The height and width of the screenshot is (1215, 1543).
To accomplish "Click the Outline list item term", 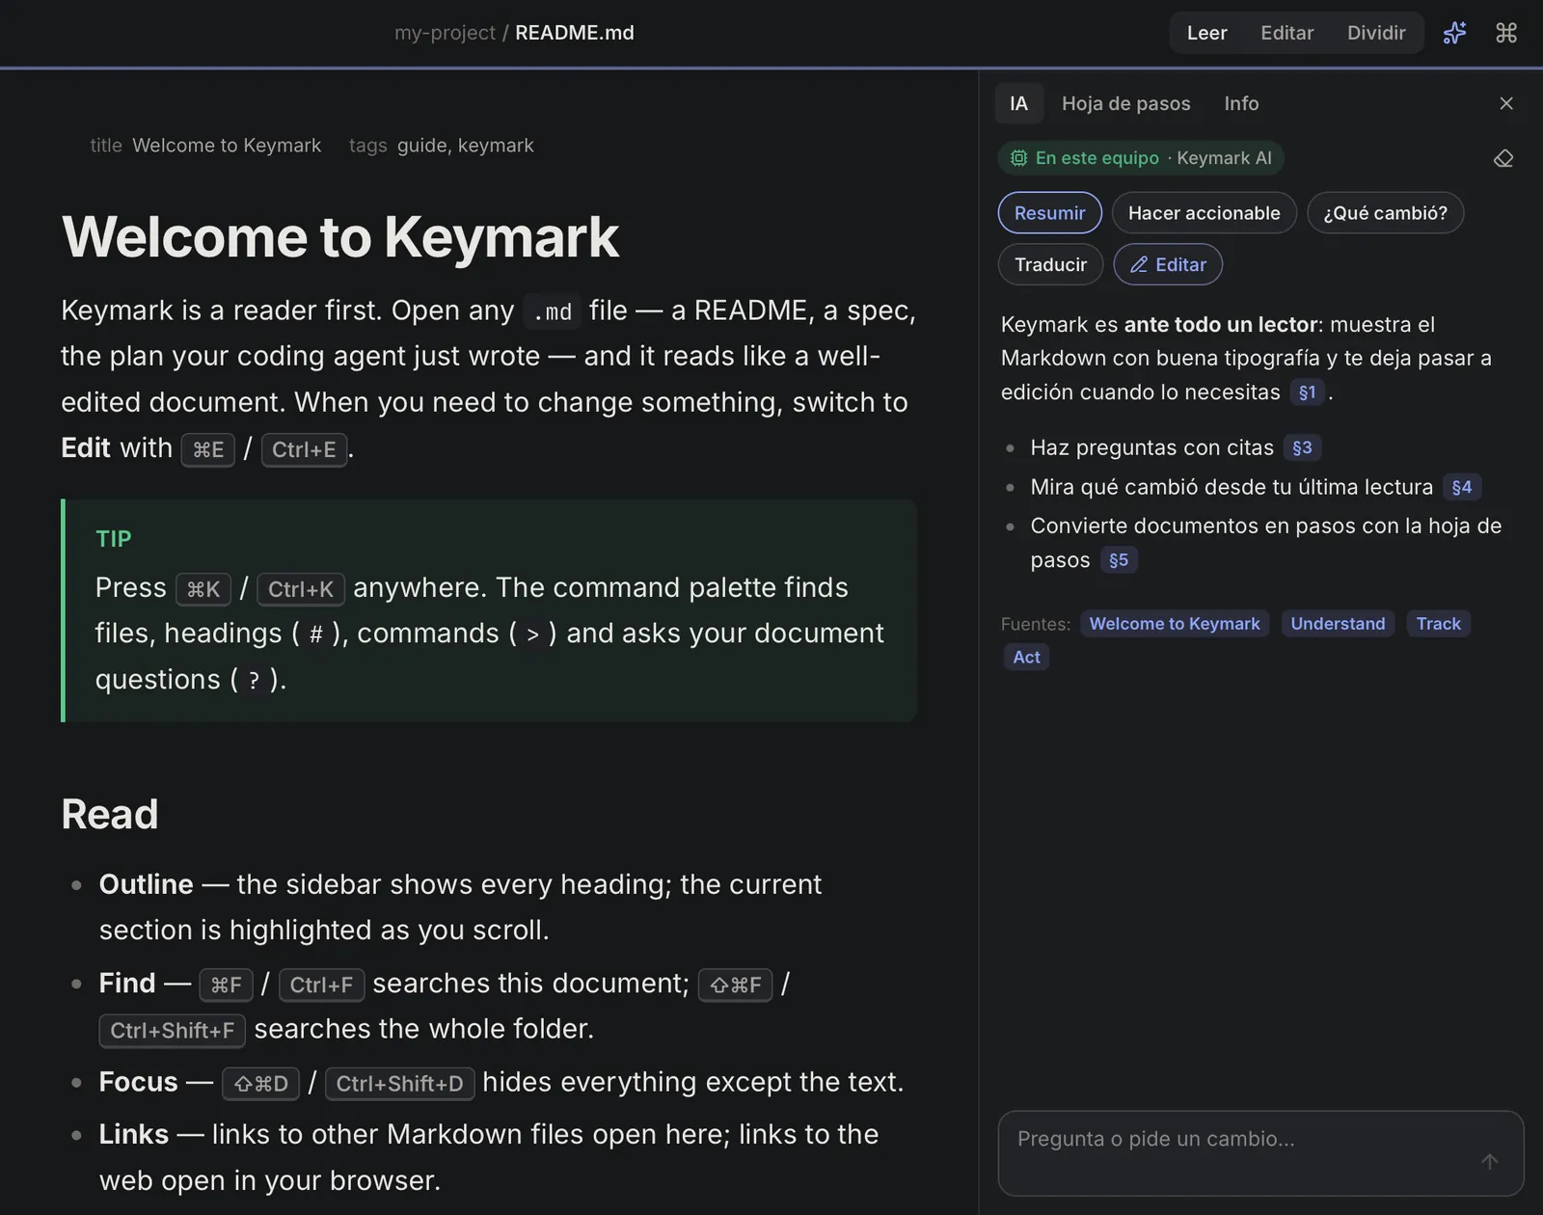I will [x=147, y=884].
